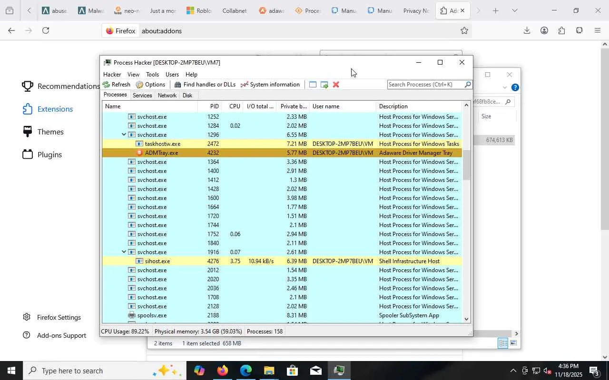The height and width of the screenshot is (380, 609).
Task: Switch to the Network tab
Action: pyautogui.click(x=167, y=95)
